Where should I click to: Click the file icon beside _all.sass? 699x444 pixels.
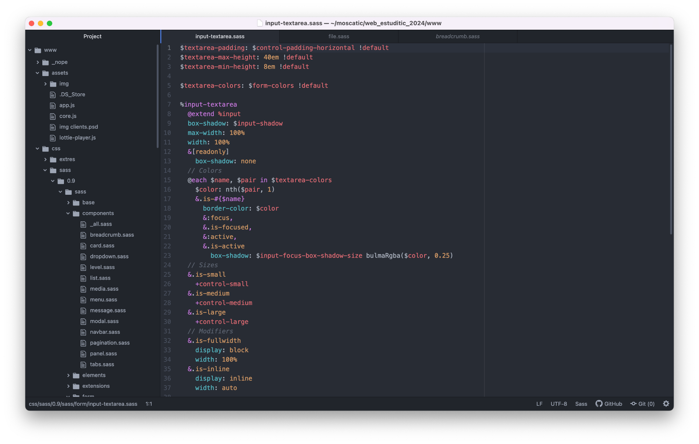(83, 224)
